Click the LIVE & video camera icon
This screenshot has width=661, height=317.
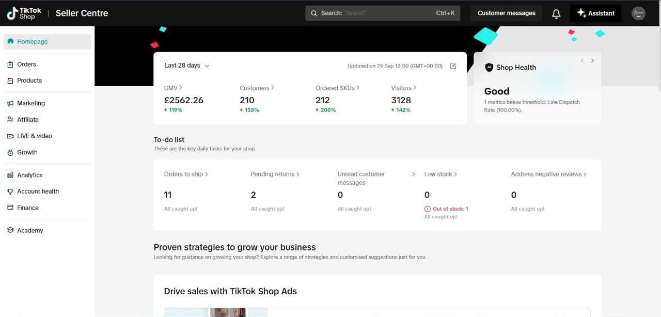point(10,136)
